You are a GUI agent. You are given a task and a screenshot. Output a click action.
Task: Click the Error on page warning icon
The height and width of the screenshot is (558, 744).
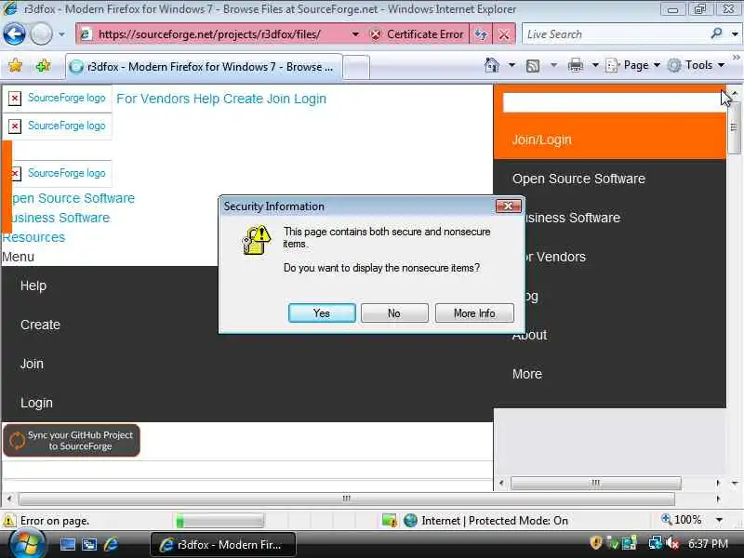coord(9,521)
